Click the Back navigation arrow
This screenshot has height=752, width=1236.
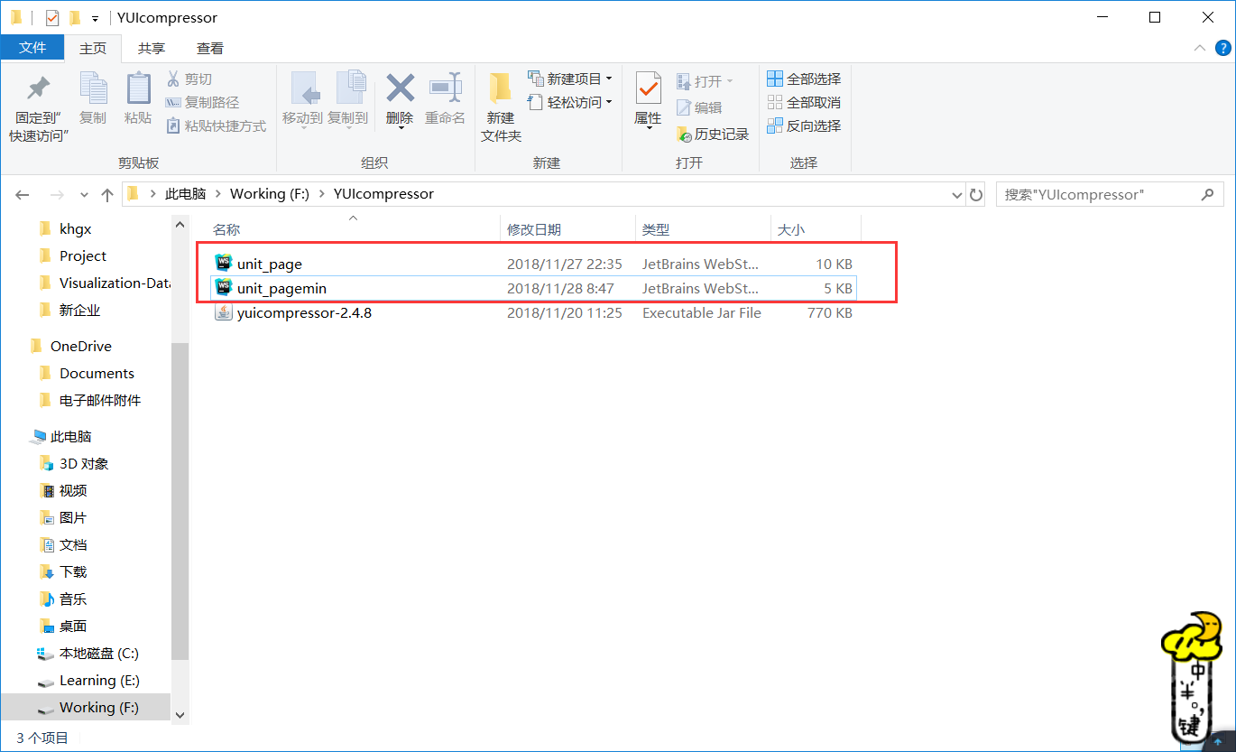point(23,194)
